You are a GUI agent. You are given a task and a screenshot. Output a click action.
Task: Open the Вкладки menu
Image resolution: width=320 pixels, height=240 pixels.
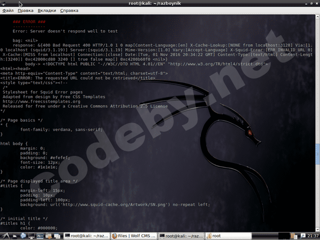(x=47, y=11)
